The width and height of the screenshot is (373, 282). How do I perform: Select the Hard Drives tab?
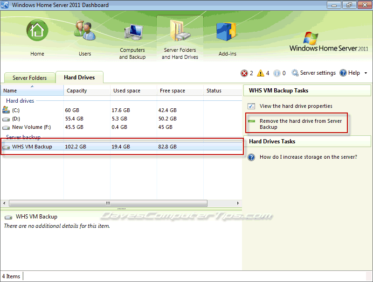click(79, 77)
